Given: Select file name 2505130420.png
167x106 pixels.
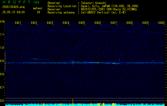Looking at the screenshot, I should coord(14,7).
